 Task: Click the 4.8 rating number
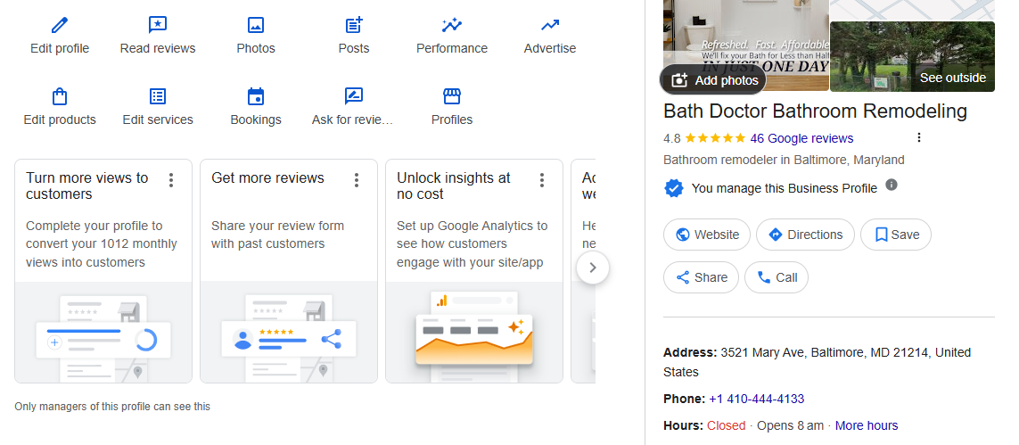coord(672,138)
